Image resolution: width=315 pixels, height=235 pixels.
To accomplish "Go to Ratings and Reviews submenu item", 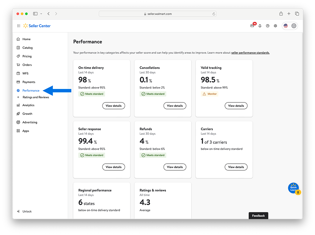I will coord(36,97).
